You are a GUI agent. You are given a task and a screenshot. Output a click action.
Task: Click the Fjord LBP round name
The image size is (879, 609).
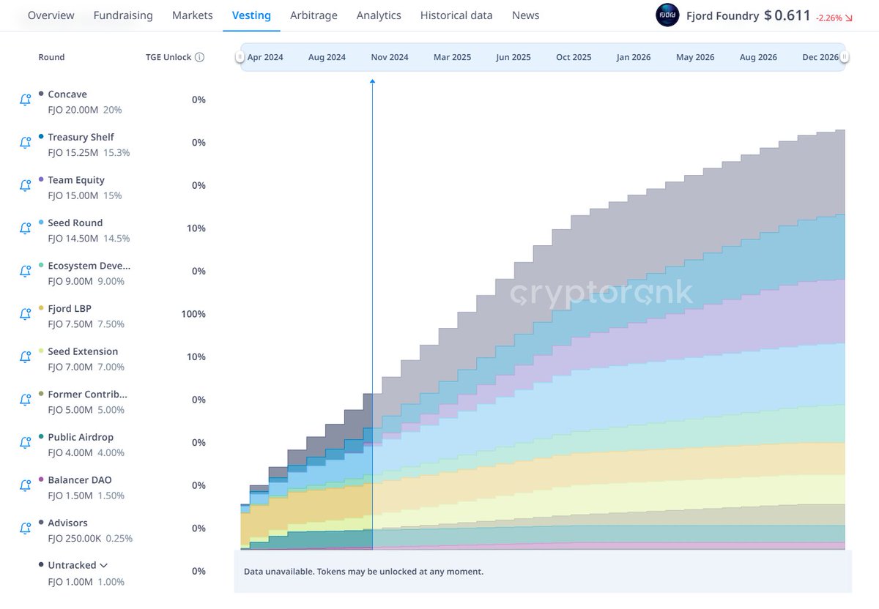(x=70, y=308)
